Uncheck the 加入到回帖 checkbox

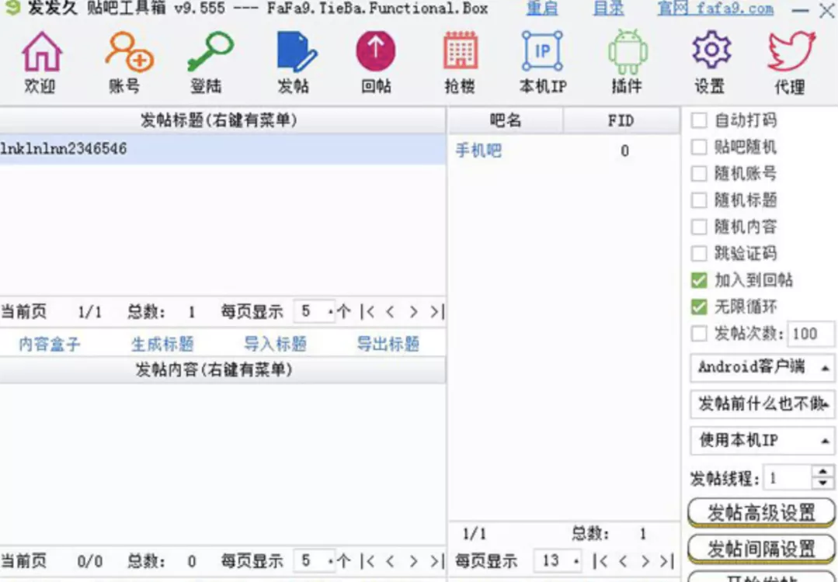click(x=699, y=280)
